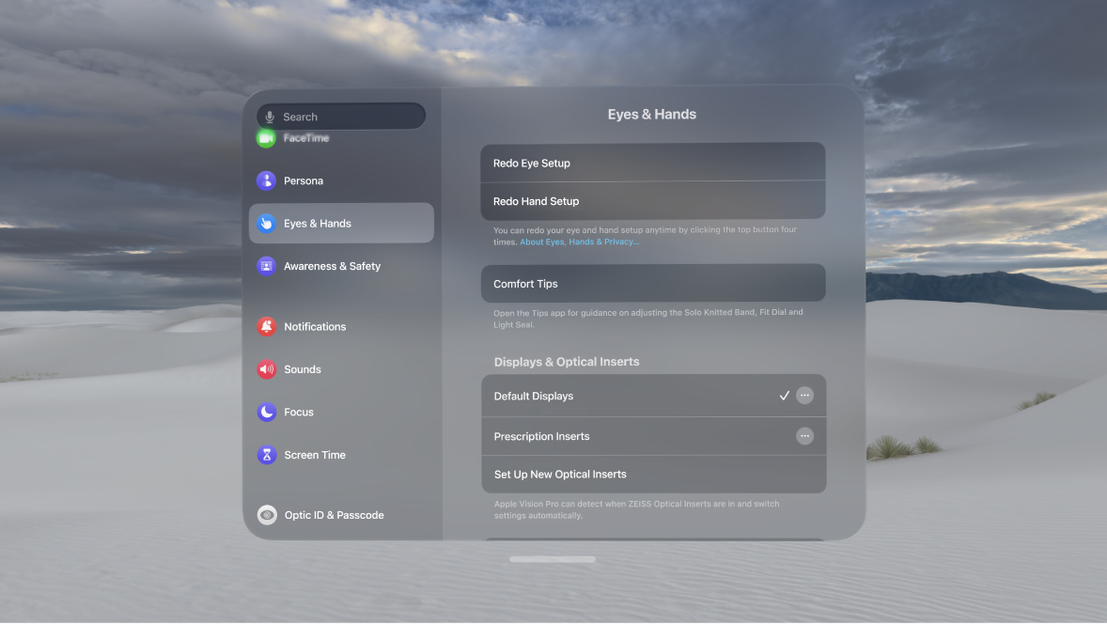This screenshot has width=1107, height=625.
Task: Open Focus settings via moon icon
Action: 266,412
